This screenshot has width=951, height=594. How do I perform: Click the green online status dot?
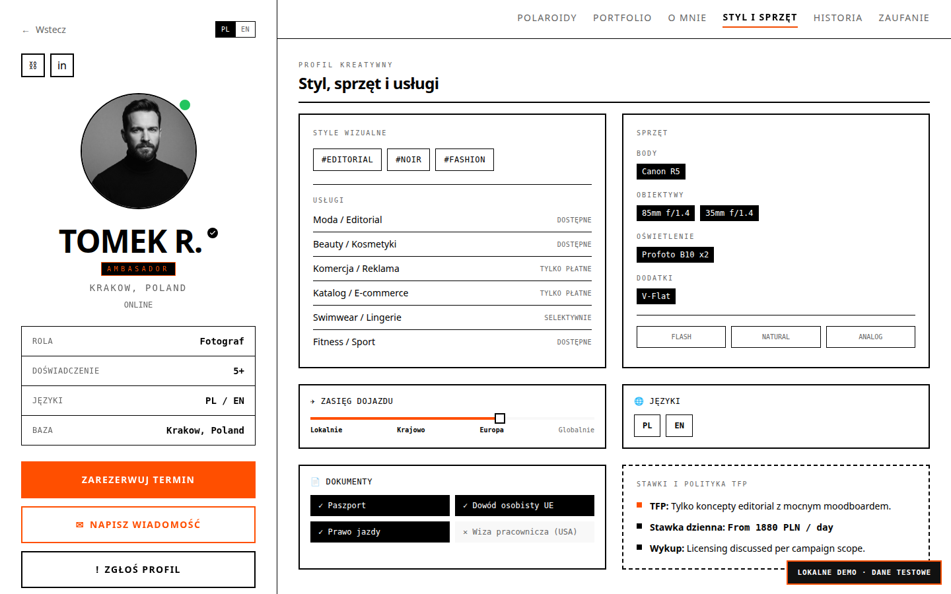pos(185,105)
